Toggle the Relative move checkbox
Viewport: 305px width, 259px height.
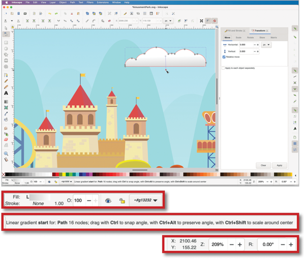[224, 57]
